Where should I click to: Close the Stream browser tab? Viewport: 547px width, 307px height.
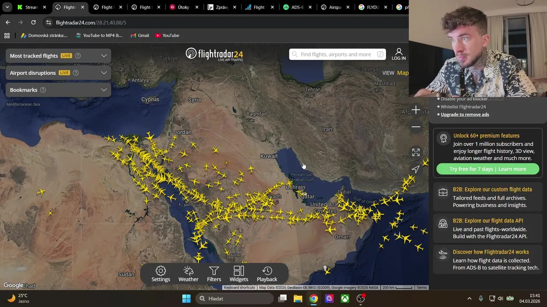click(44, 7)
